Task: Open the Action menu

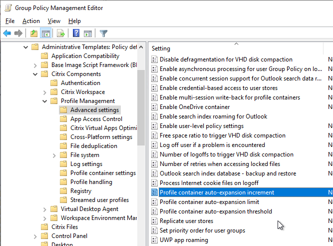Action: point(31,21)
